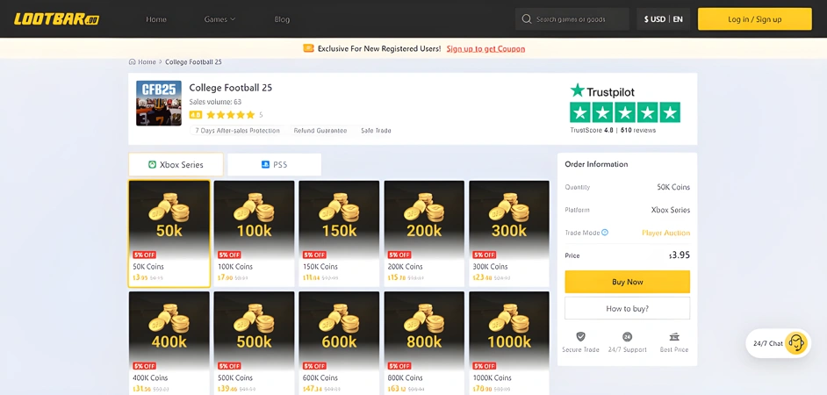Click Sign up to get Coupon link
827x395 pixels.
(485, 48)
